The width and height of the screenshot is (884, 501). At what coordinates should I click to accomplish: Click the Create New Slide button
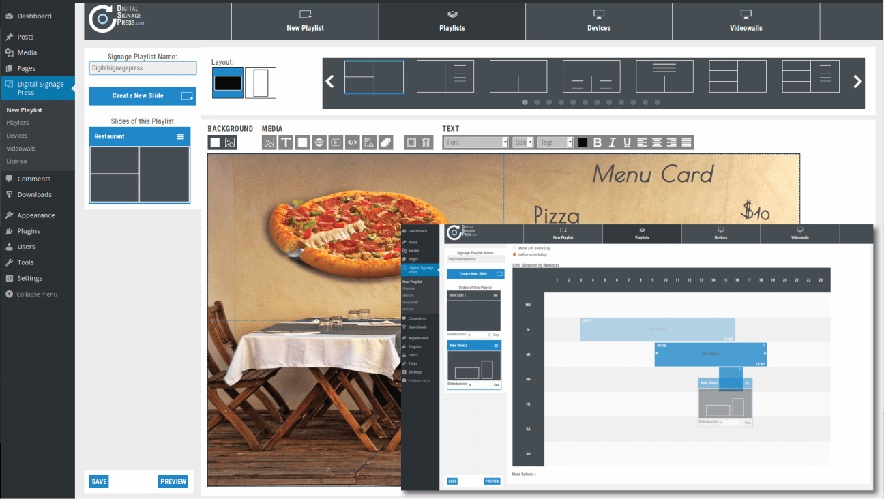(x=142, y=96)
